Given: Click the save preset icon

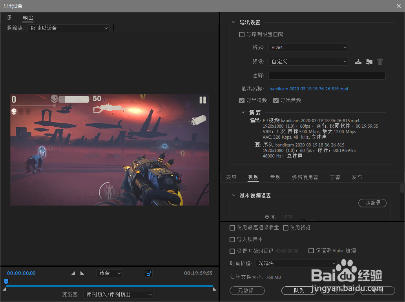Looking at the screenshot, I should 358,62.
